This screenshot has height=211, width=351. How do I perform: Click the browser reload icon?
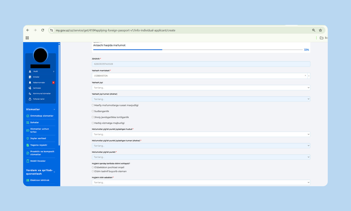(x=43, y=30)
